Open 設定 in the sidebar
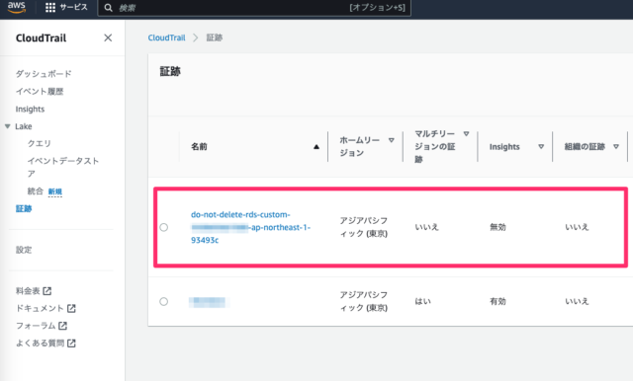 point(24,250)
